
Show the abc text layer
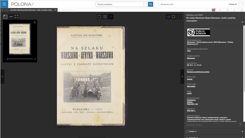(168, 17)
